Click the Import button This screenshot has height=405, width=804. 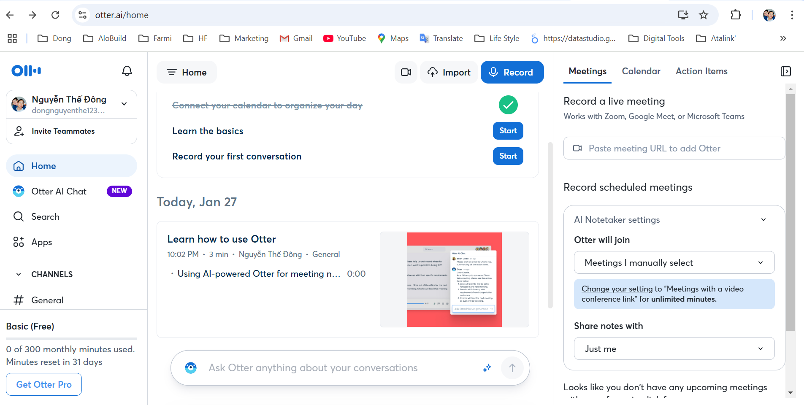pos(449,72)
